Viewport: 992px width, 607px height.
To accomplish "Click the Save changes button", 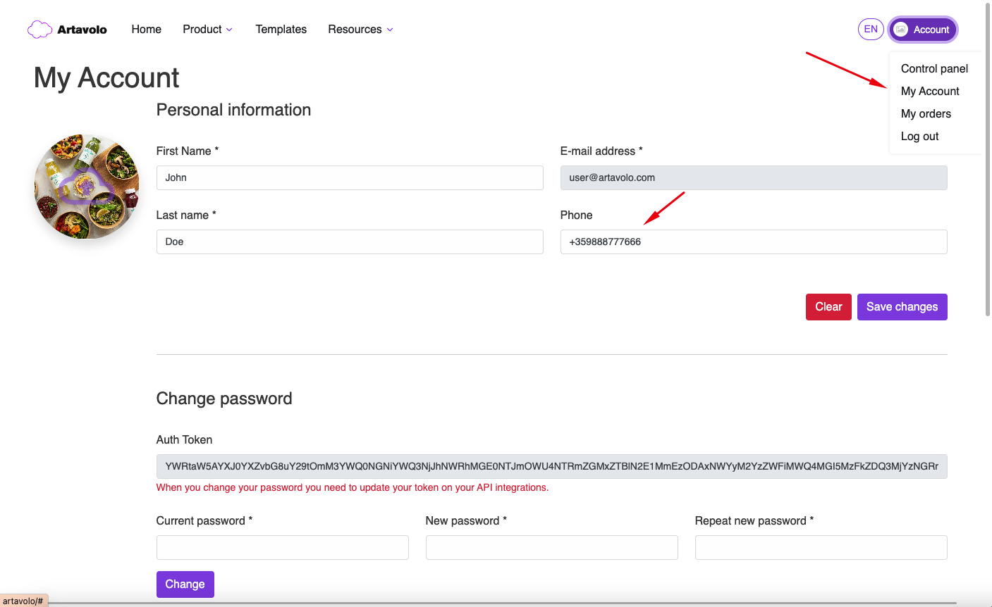I will (x=902, y=307).
